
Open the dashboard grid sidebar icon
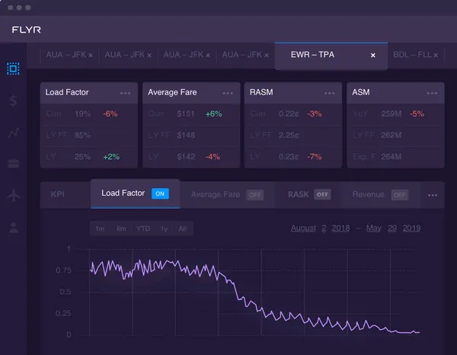point(13,69)
